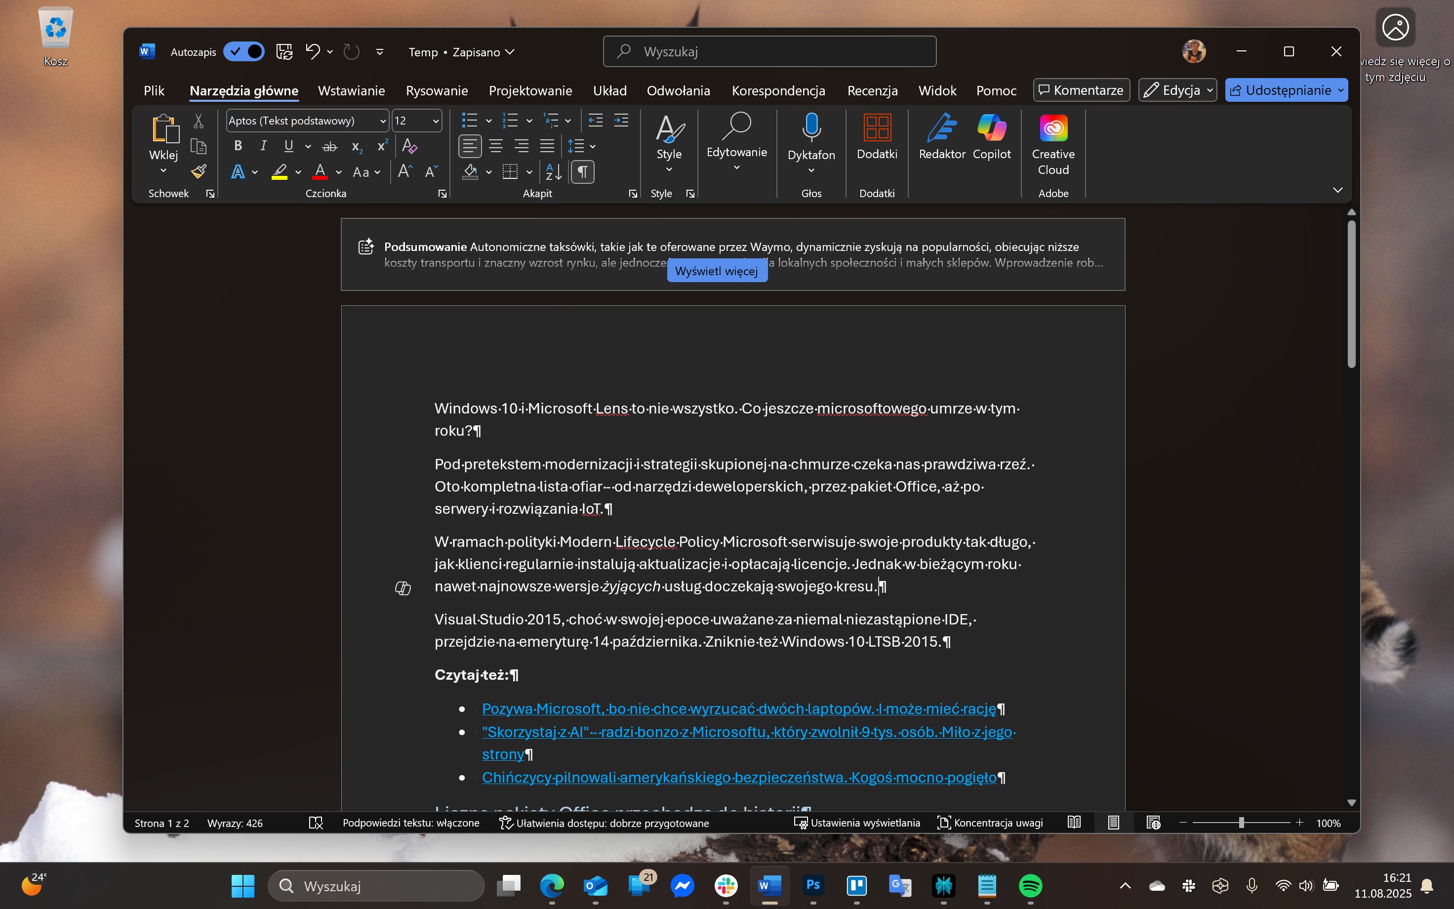Click Wyświetl więcej in summary

[x=717, y=271]
